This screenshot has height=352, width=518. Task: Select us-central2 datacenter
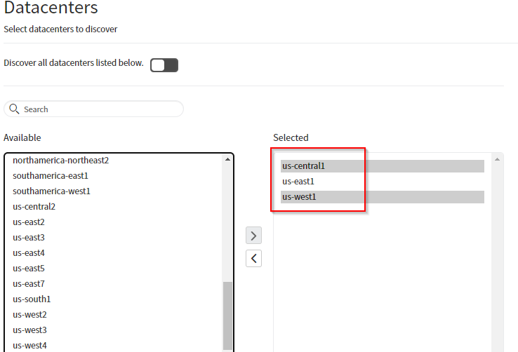point(34,207)
